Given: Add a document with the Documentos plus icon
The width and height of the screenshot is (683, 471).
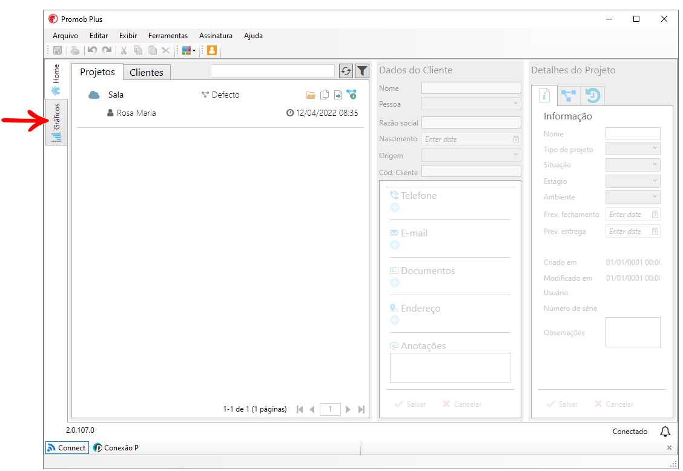Looking at the screenshot, I should point(395,282).
